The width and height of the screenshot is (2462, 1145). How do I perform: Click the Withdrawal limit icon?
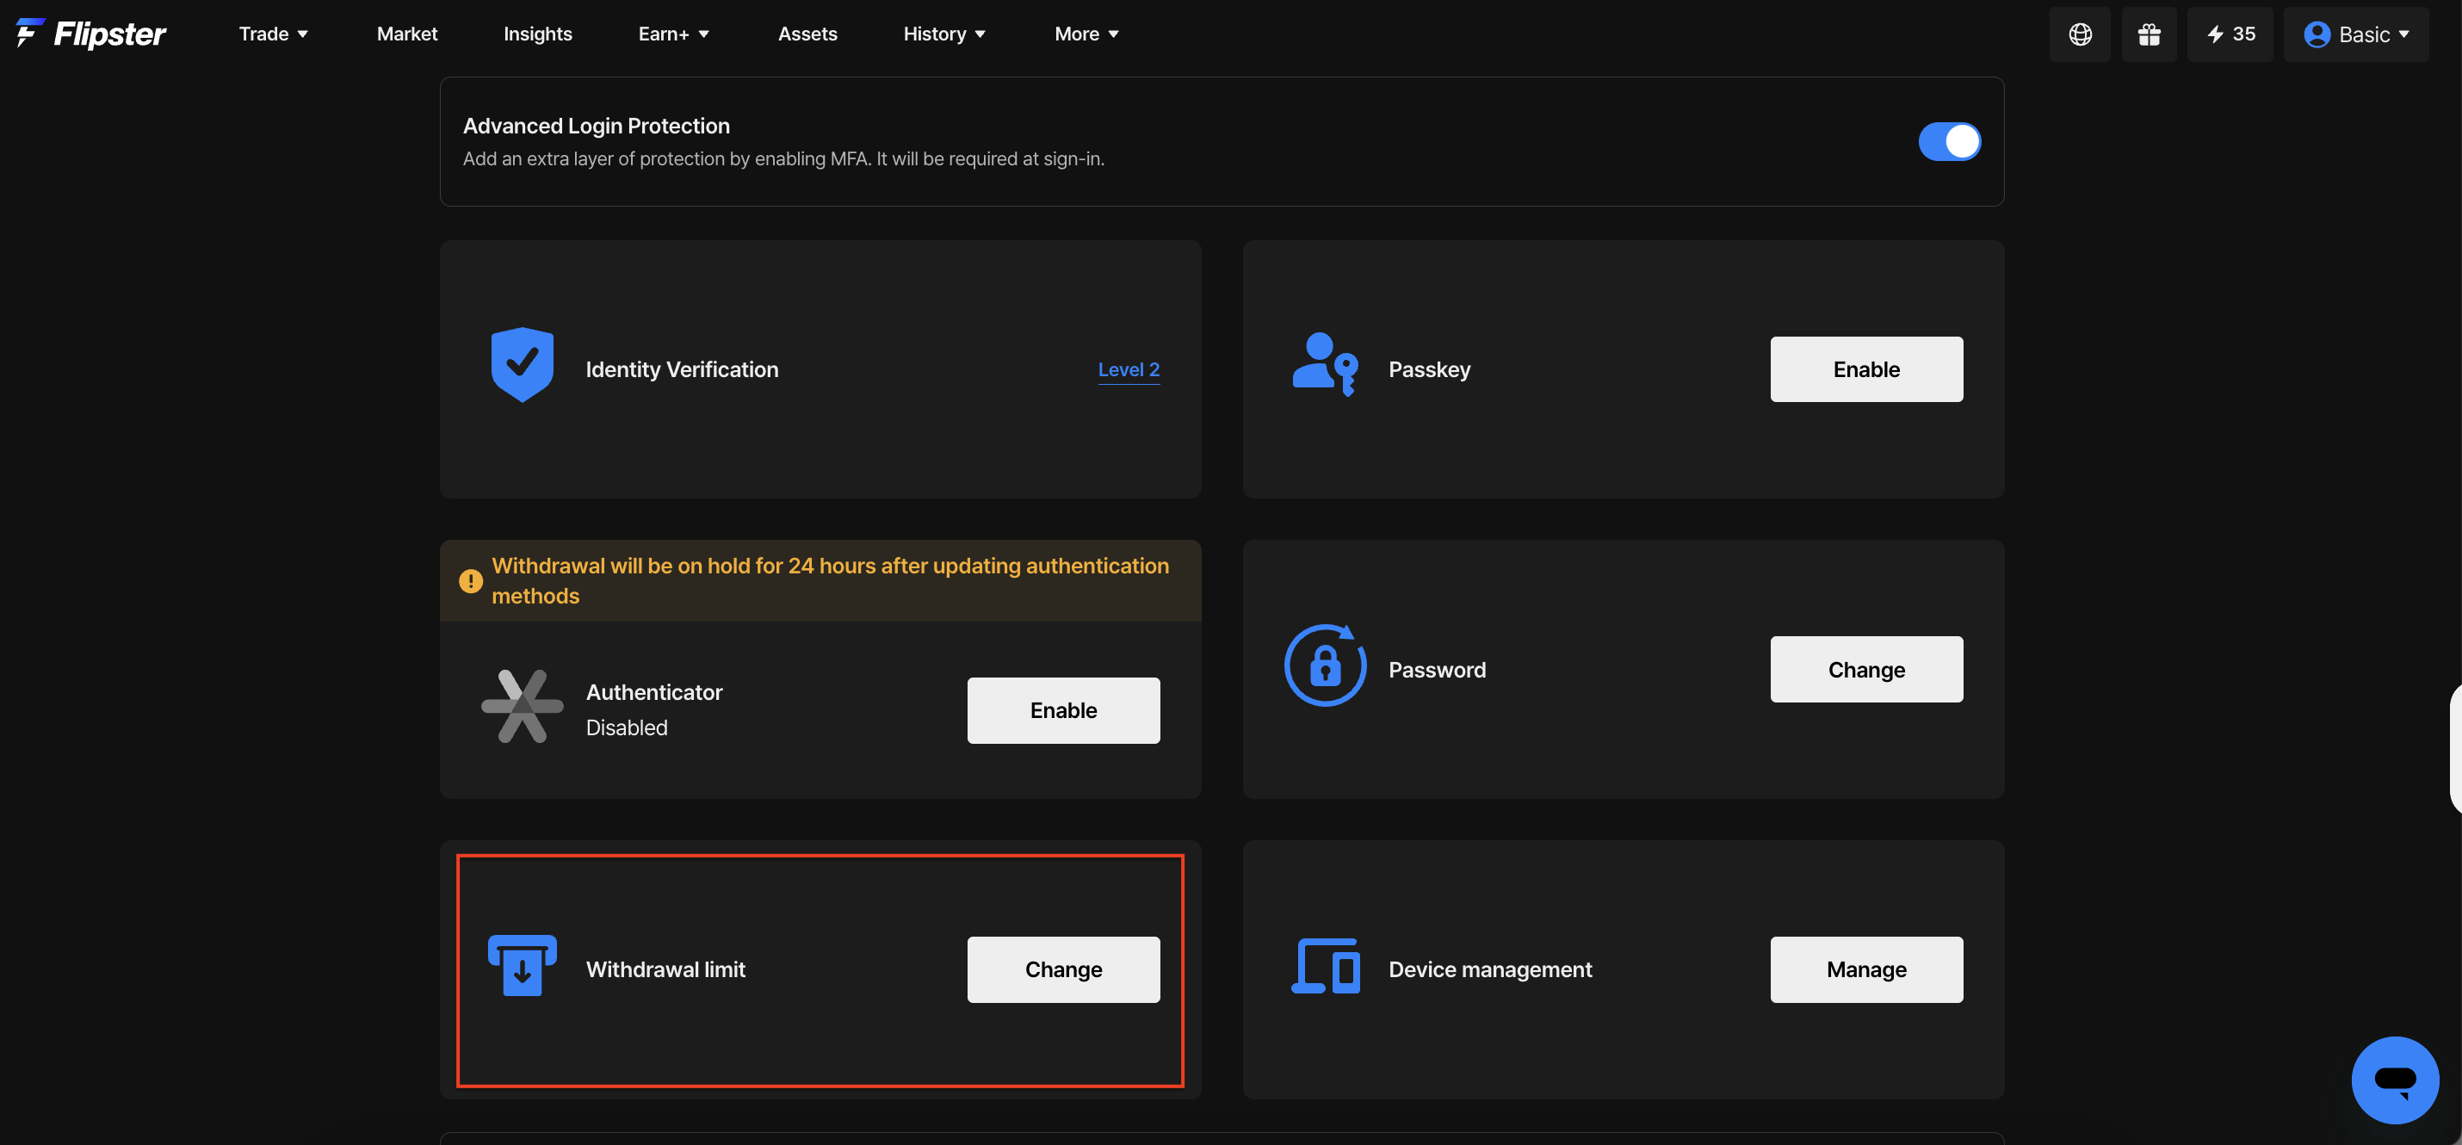(x=522, y=965)
